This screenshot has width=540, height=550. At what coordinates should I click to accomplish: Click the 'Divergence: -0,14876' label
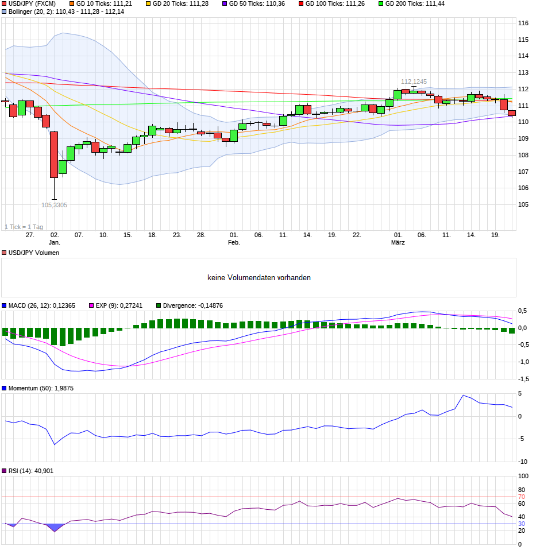point(193,306)
